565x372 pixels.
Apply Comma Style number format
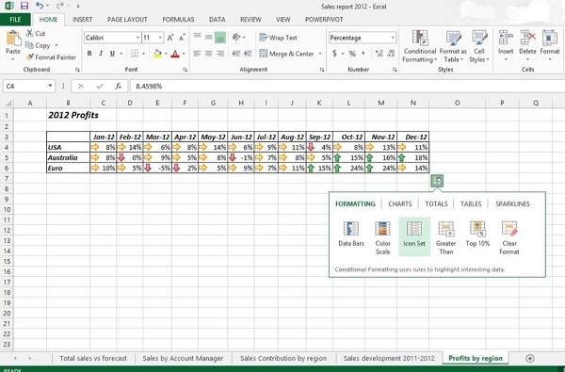pos(363,54)
